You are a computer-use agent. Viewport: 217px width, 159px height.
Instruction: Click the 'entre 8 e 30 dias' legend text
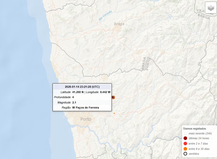point(199,149)
